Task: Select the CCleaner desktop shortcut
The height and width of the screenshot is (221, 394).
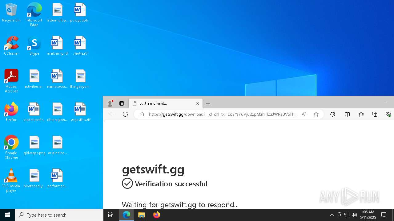Action: (11, 46)
